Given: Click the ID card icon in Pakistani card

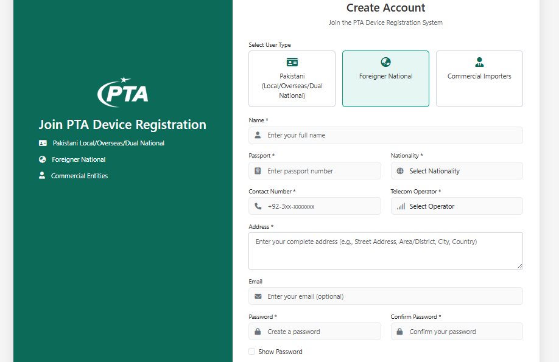Looking at the screenshot, I should tap(292, 62).
